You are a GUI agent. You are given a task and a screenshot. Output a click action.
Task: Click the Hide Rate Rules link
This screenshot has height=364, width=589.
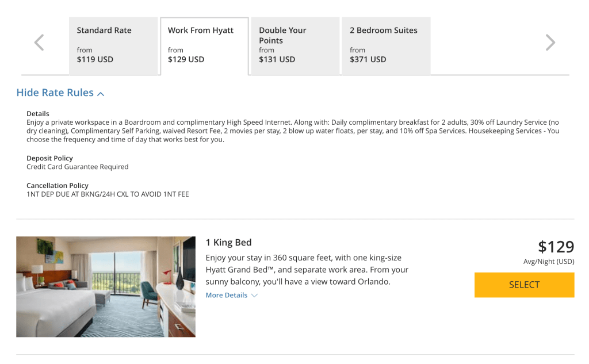pyautogui.click(x=55, y=93)
